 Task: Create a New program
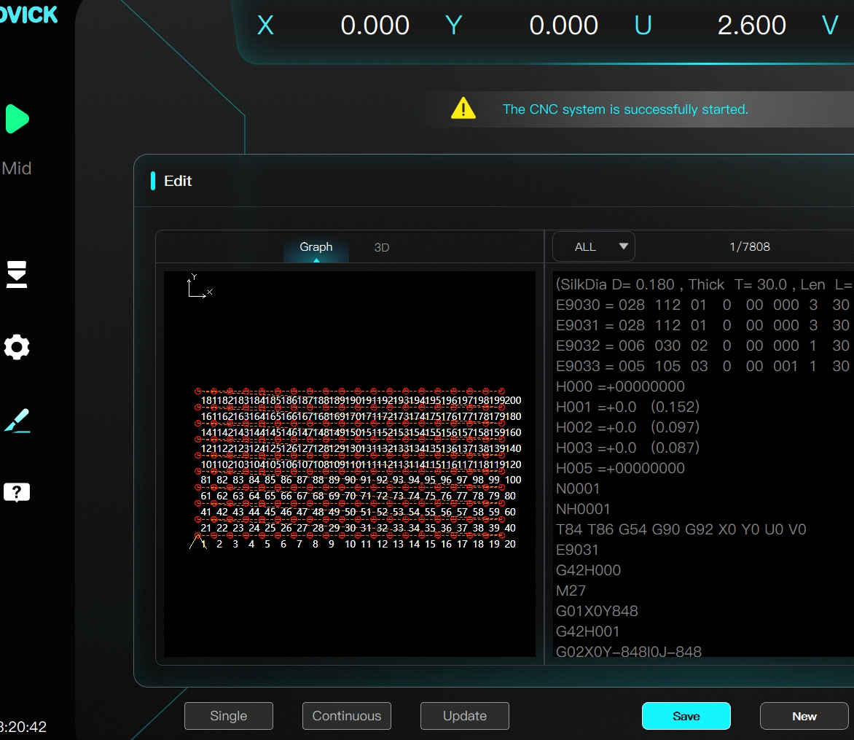pos(804,716)
